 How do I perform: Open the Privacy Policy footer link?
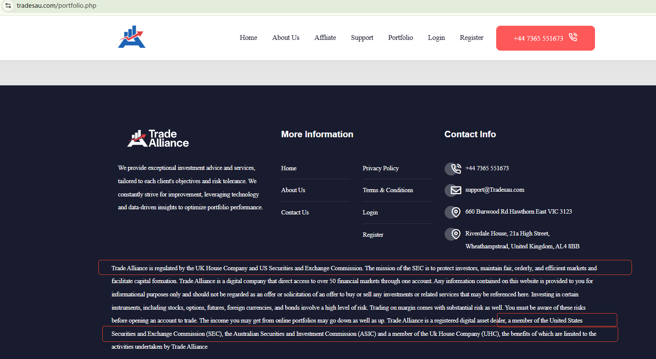[x=381, y=168]
